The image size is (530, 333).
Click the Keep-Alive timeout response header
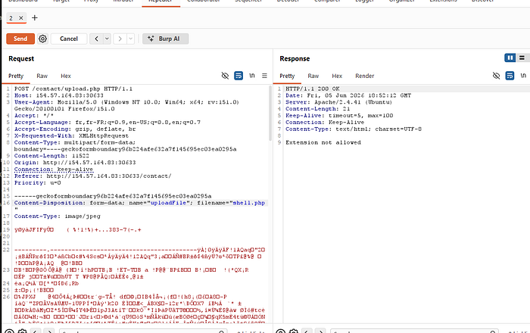[339, 116]
